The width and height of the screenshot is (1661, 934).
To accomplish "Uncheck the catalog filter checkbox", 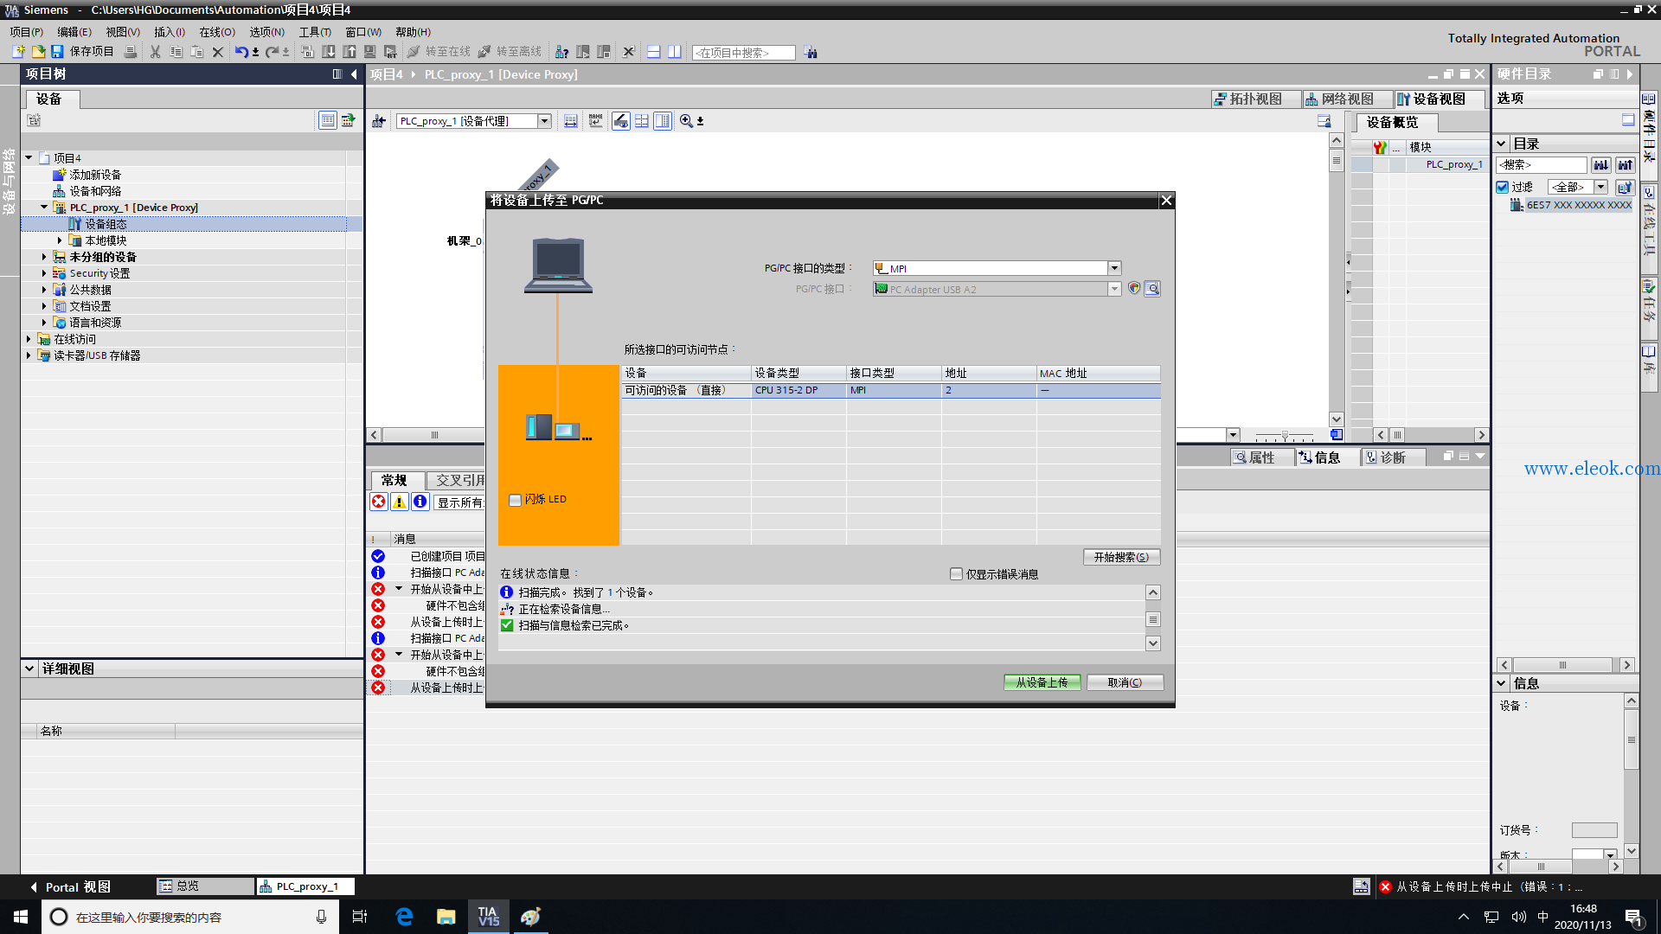I will [x=1503, y=187].
